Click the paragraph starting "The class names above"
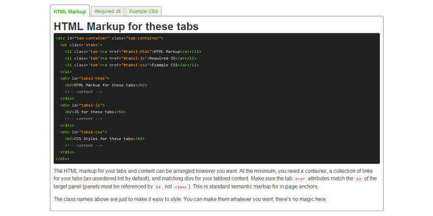The image size is (433, 216). 190,199
